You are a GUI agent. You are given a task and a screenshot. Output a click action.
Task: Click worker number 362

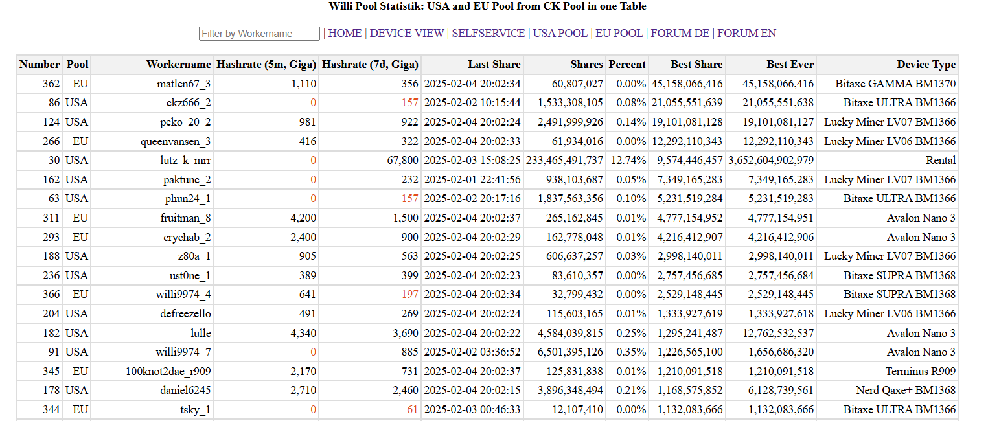(x=51, y=84)
